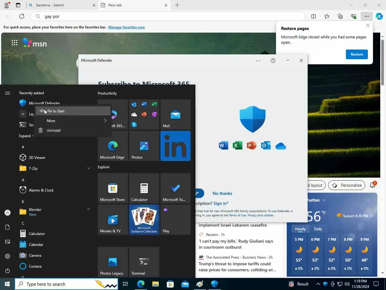This screenshot has width=386, height=290.
Task: Open 3D Viewer in app list
Action: point(54,157)
